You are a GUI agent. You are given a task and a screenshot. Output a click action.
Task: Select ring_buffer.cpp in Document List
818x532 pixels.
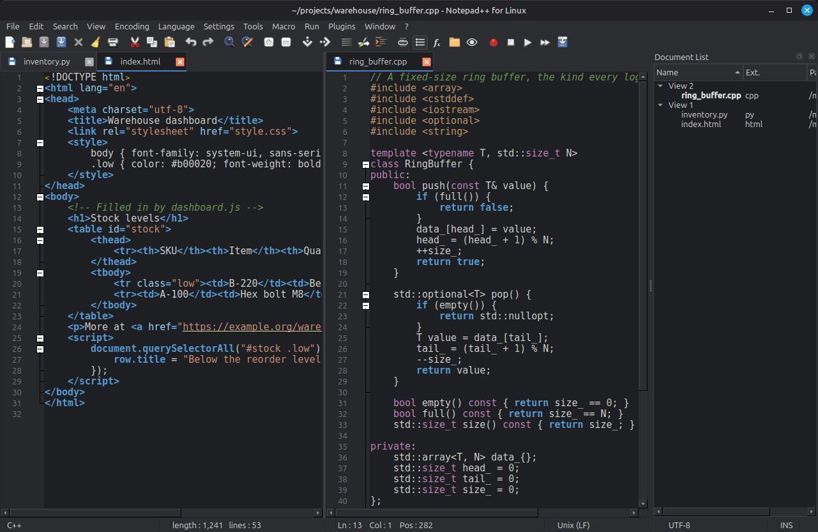(x=711, y=95)
